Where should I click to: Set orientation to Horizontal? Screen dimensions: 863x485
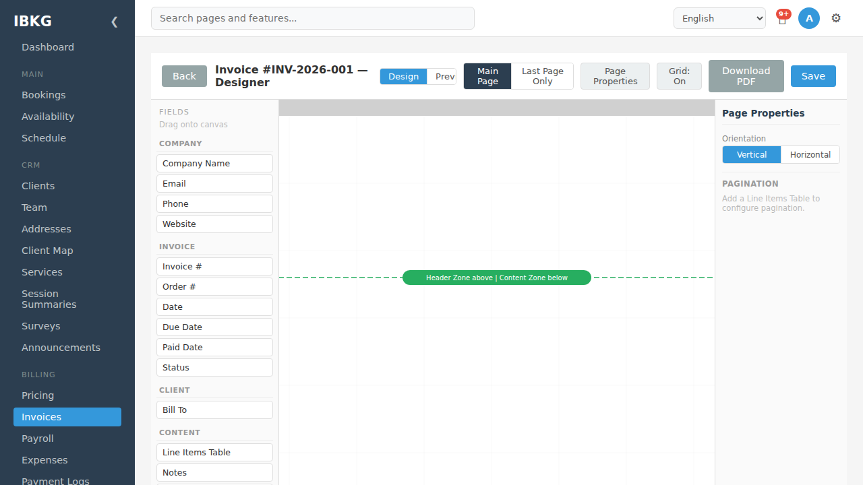coord(810,154)
